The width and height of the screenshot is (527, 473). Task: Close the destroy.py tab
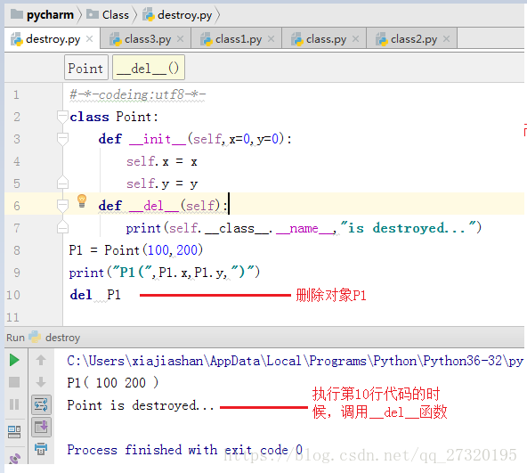[x=89, y=39]
